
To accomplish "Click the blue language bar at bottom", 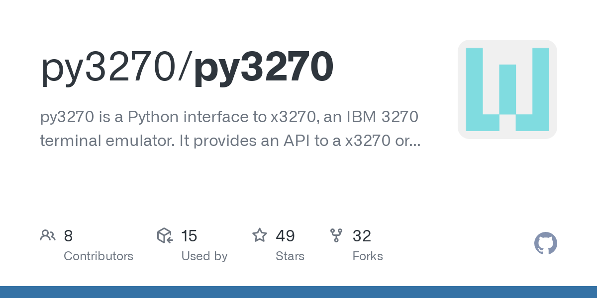I will pos(298,292).
